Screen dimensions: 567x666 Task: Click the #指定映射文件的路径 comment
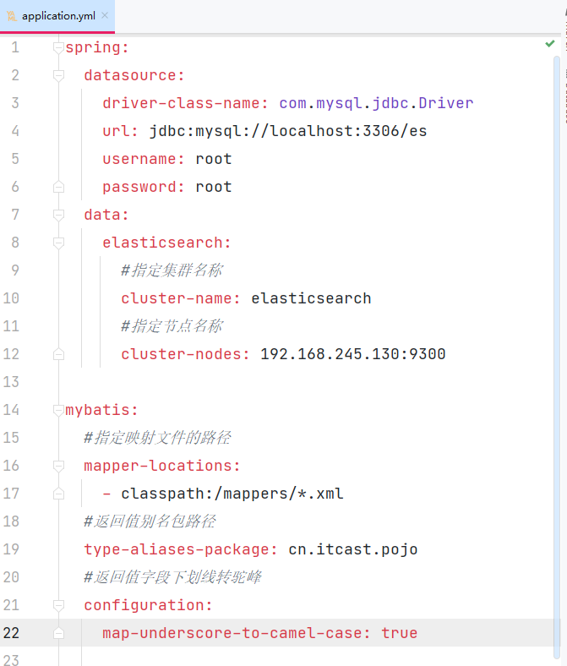(x=157, y=438)
